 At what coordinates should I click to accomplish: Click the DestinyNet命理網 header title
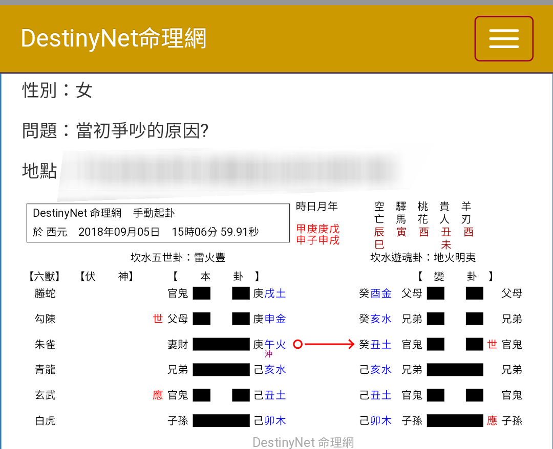[114, 38]
